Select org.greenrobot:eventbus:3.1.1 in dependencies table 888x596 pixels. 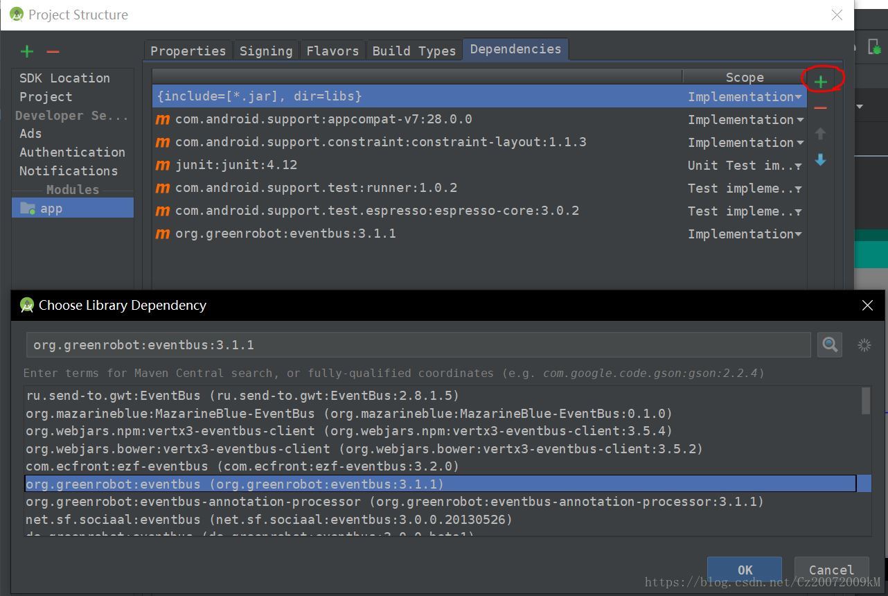(x=479, y=234)
